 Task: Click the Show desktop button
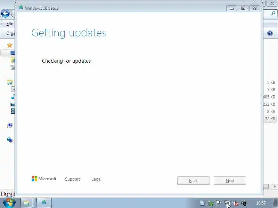tap(276, 203)
